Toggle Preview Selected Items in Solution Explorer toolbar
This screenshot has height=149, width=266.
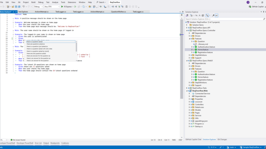tap(217, 15)
